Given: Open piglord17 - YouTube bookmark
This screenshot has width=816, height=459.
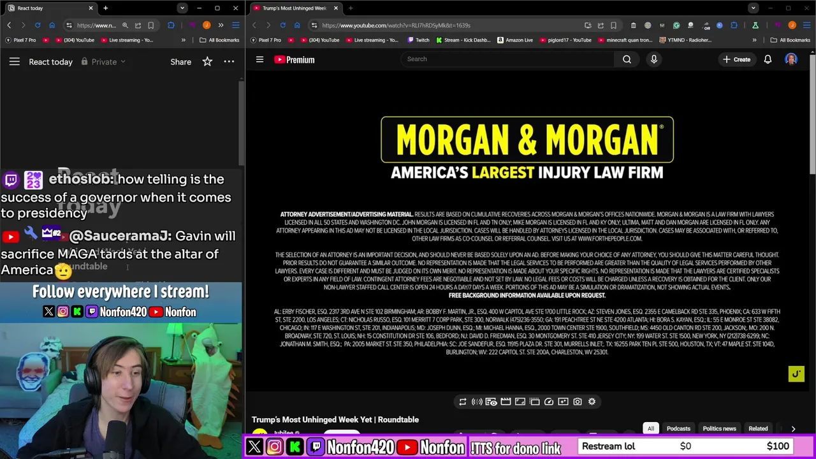Looking at the screenshot, I should tap(565, 40).
